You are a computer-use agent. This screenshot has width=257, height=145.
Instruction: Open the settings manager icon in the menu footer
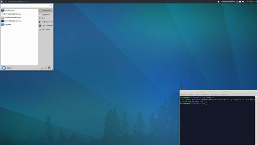pos(42,68)
